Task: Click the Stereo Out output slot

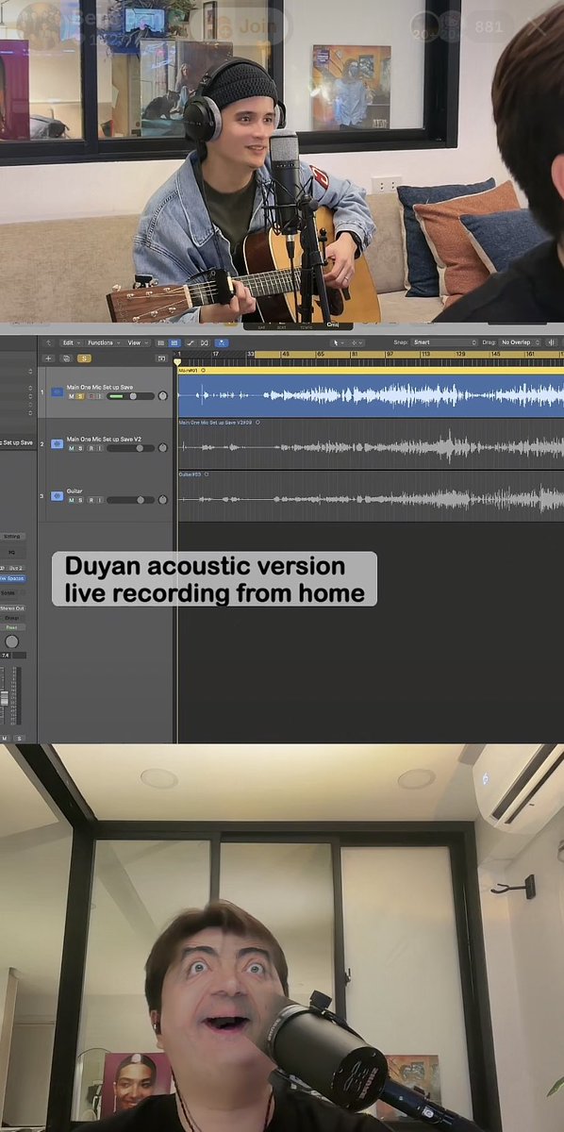Action: tap(11, 608)
